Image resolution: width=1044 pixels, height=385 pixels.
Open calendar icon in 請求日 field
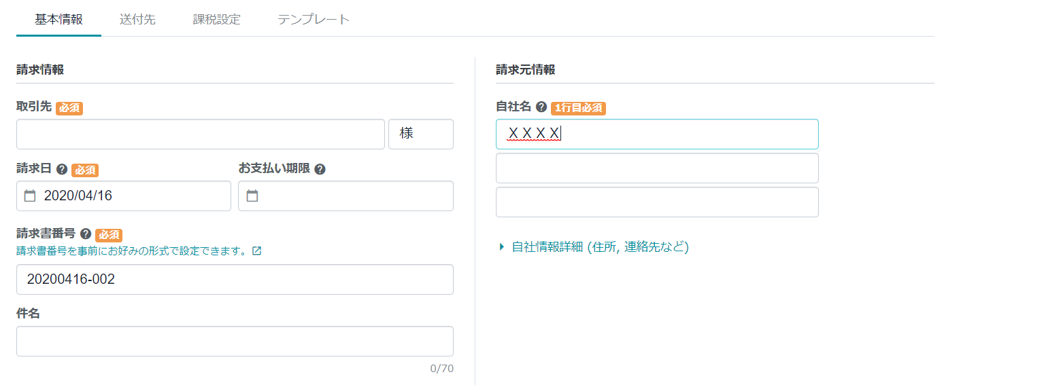[30, 196]
